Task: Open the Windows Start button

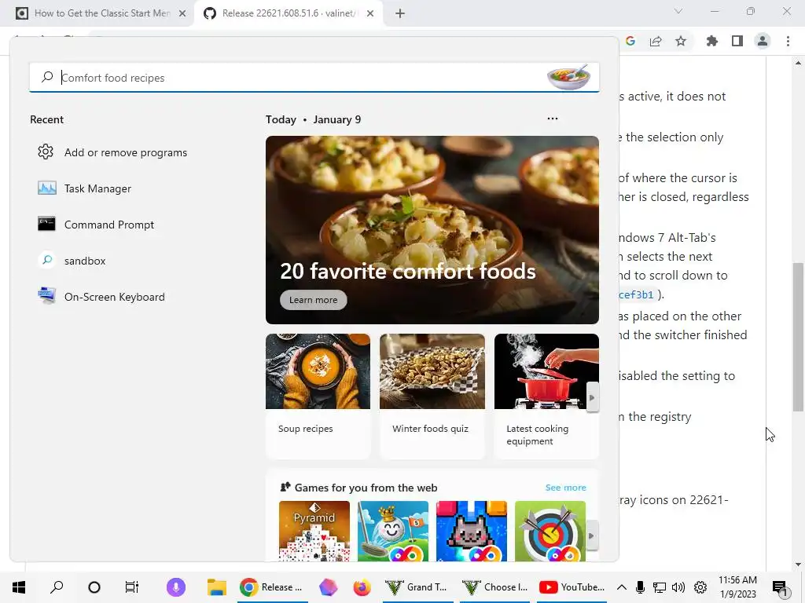Action: coord(19,587)
